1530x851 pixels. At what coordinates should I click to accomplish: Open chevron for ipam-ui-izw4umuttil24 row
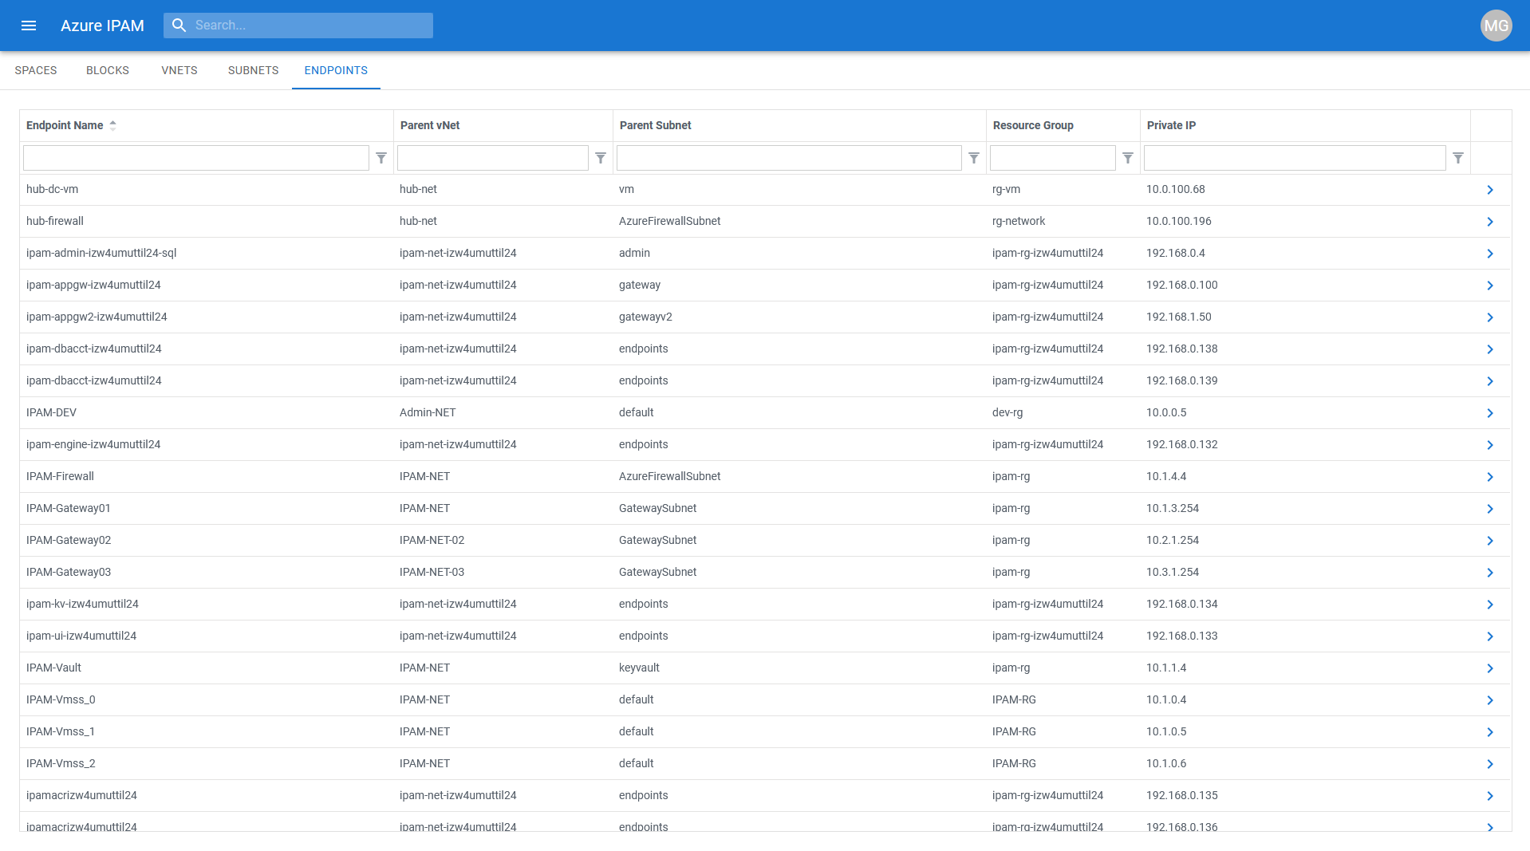coord(1490,636)
